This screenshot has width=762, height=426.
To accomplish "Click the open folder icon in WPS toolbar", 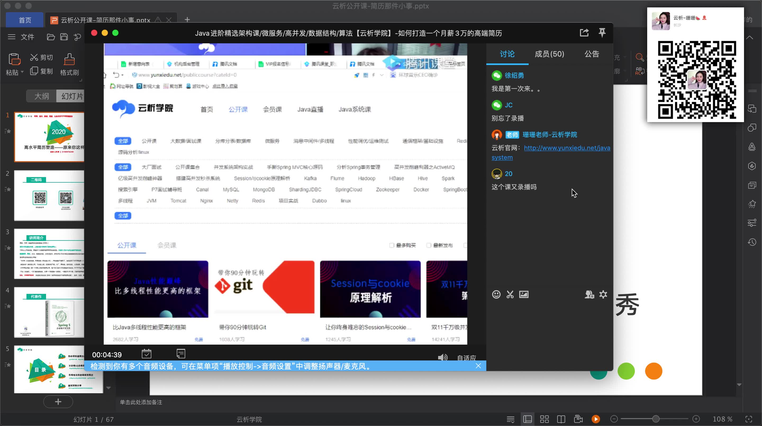I will pyautogui.click(x=51, y=37).
